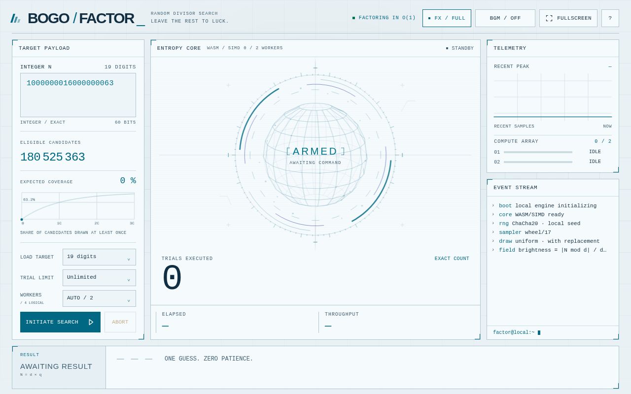
Task: Click the 'rng ChaCha20 · local seed' event
Action: click(539, 224)
